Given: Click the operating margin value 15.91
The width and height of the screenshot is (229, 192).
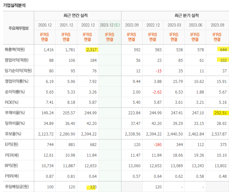Looking at the screenshot, I should tap(222, 81).
